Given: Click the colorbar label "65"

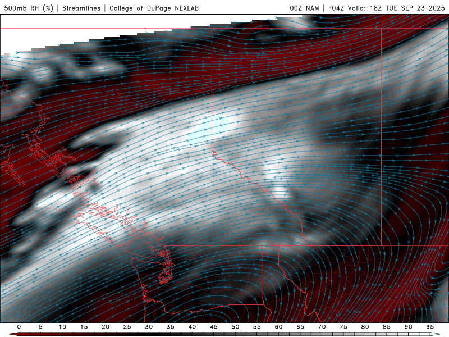Looking at the screenshot, I should point(300,327).
